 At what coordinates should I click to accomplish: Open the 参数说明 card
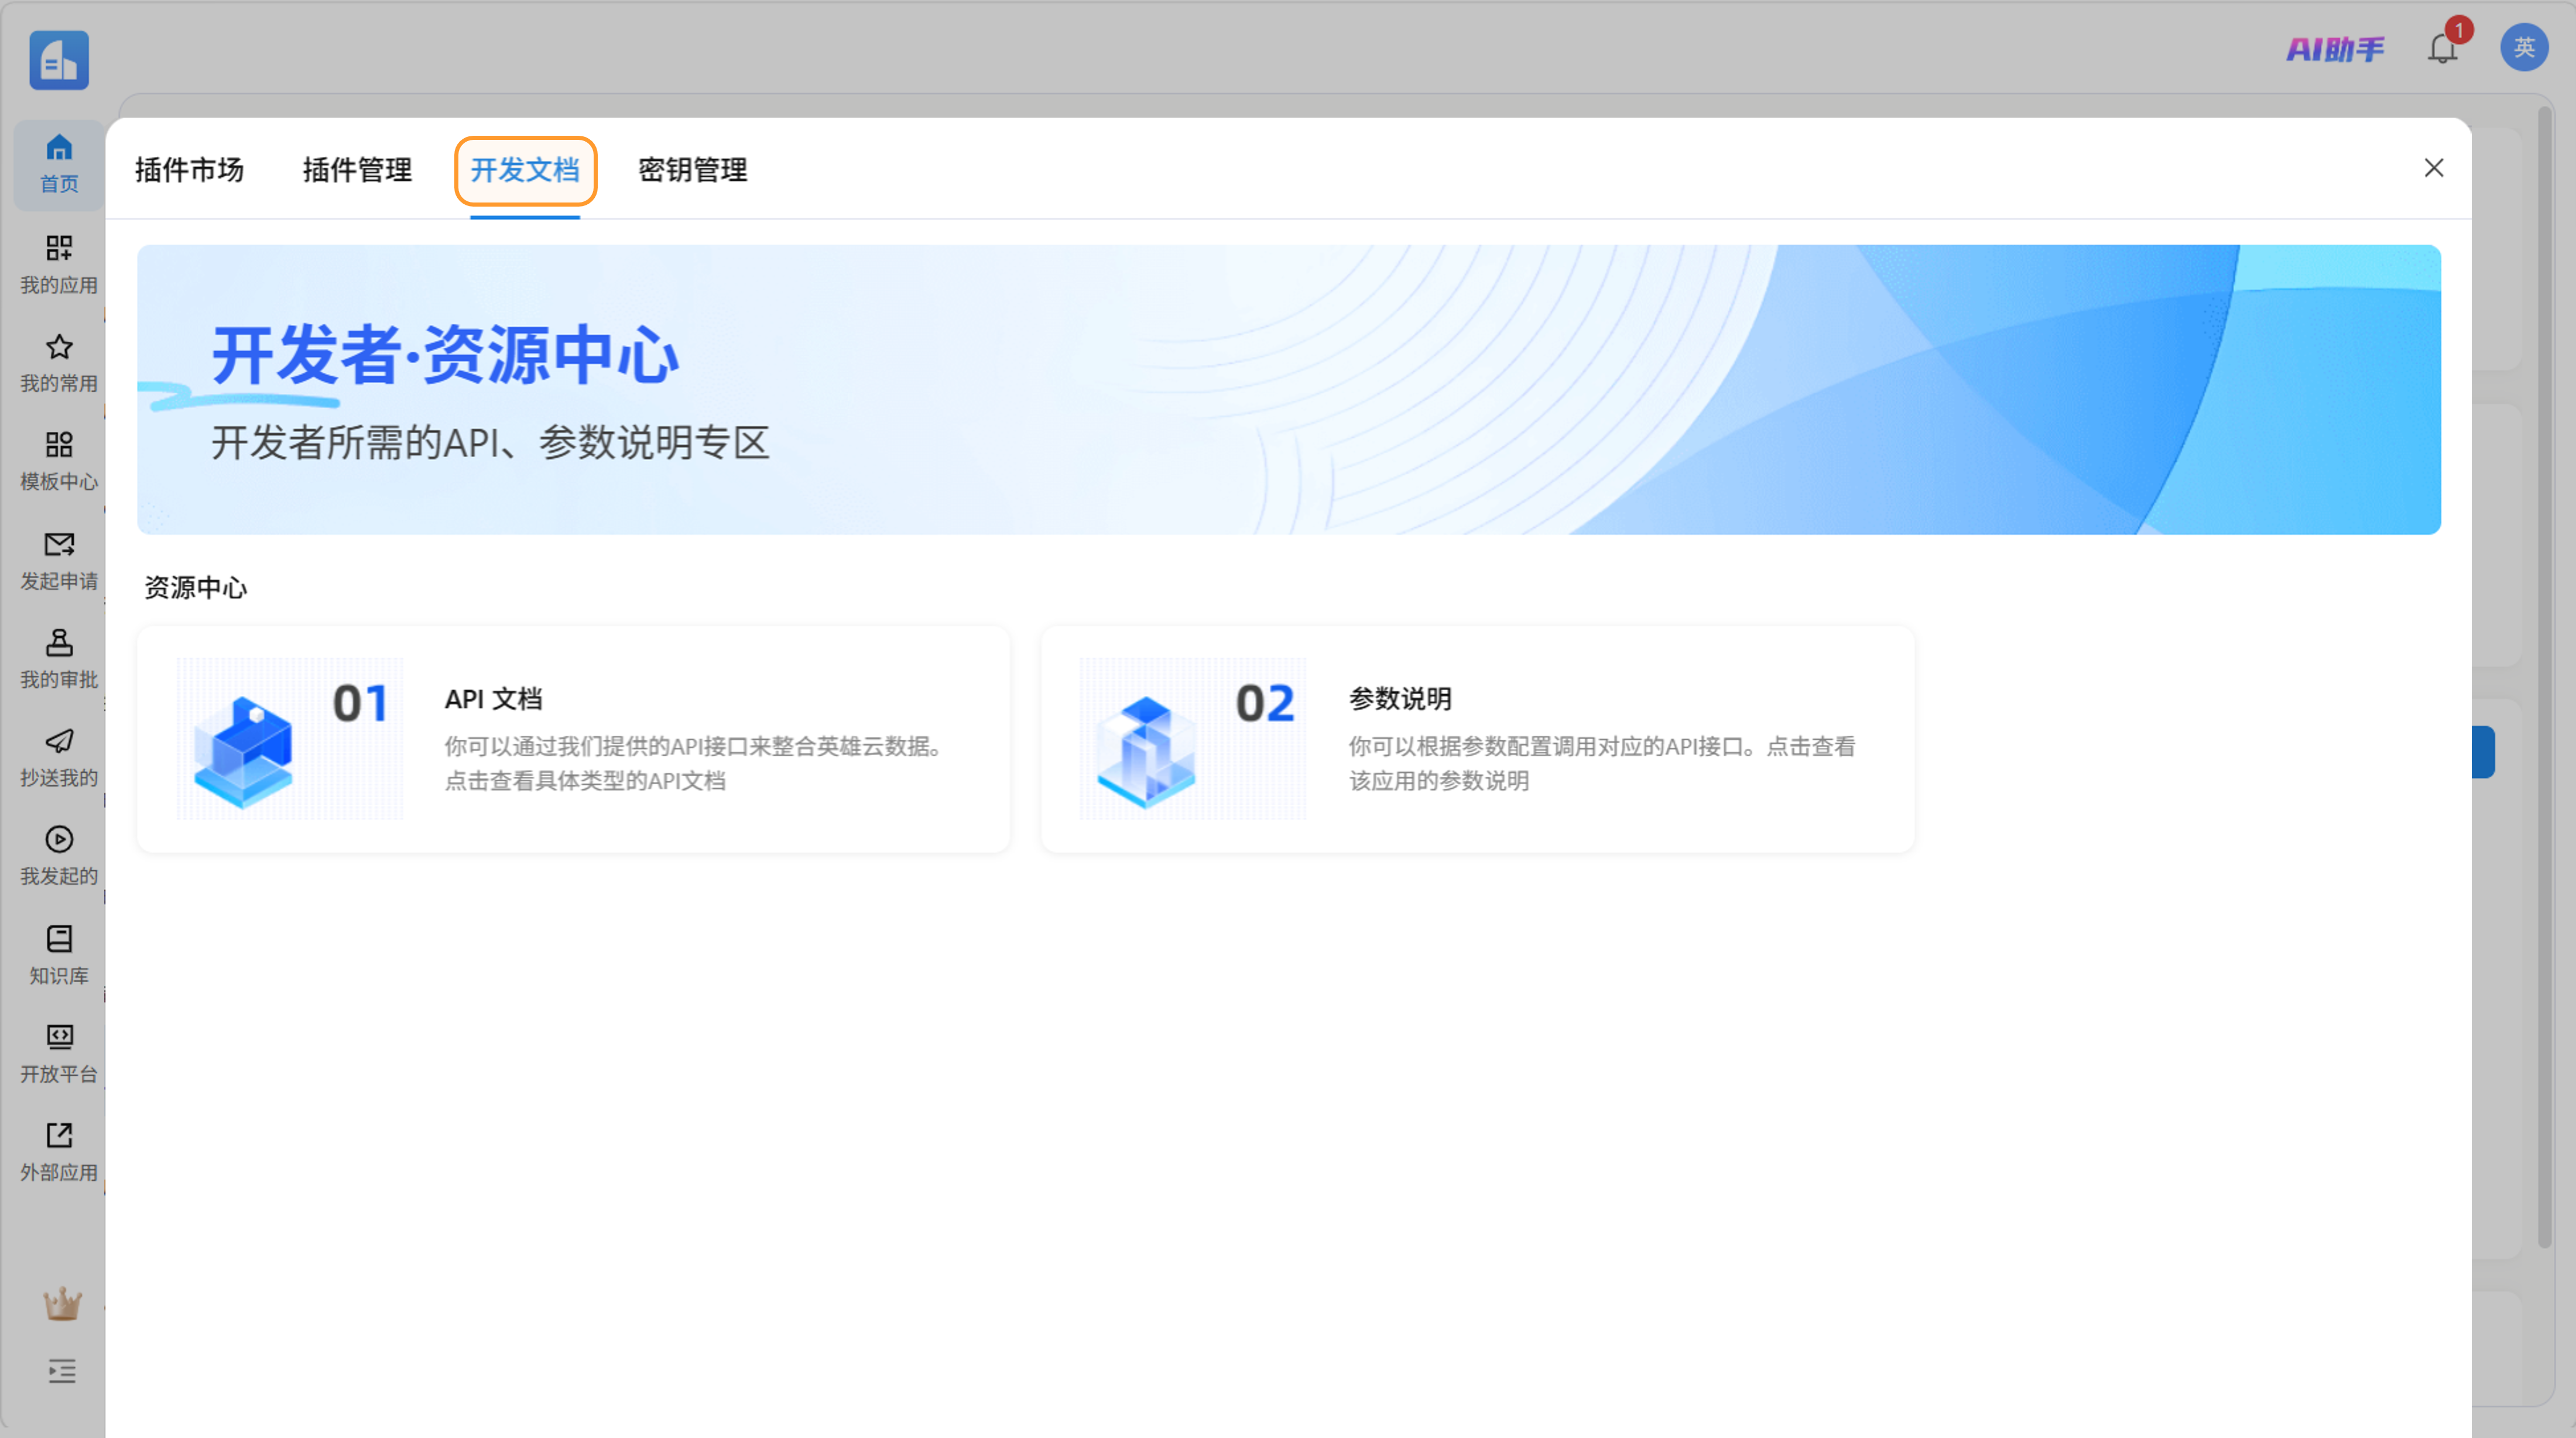point(1477,739)
